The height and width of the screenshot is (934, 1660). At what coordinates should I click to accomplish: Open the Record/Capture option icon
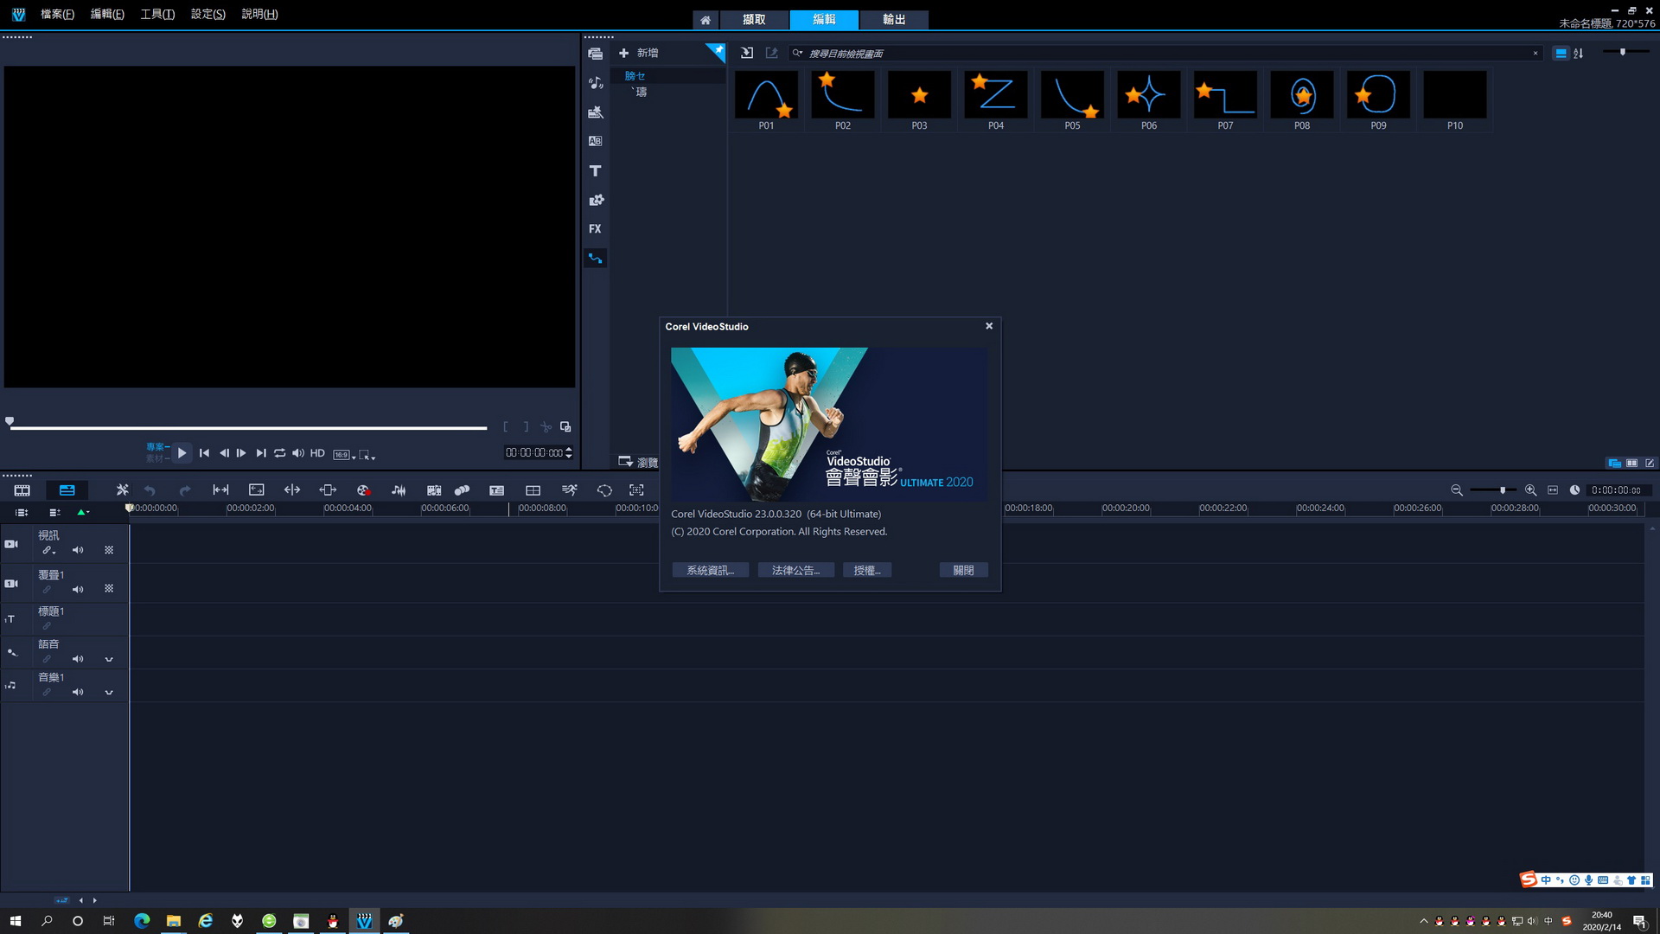pyautogui.click(x=363, y=490)
